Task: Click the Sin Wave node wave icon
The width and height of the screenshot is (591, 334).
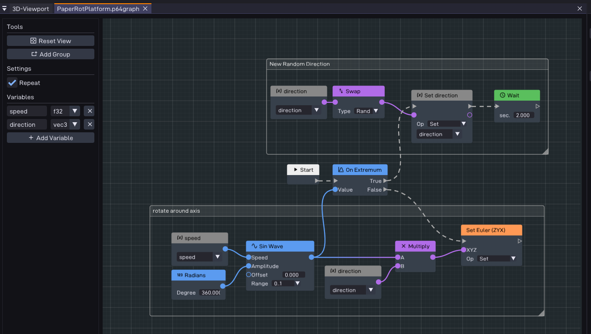Action: (x=254, y=246)
